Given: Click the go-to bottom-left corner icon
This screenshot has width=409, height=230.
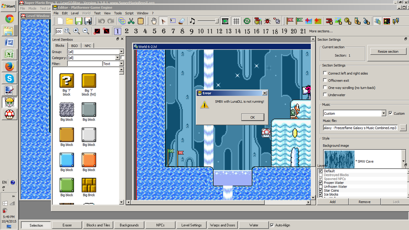Looking at the screenshot, I should [97, 31].
